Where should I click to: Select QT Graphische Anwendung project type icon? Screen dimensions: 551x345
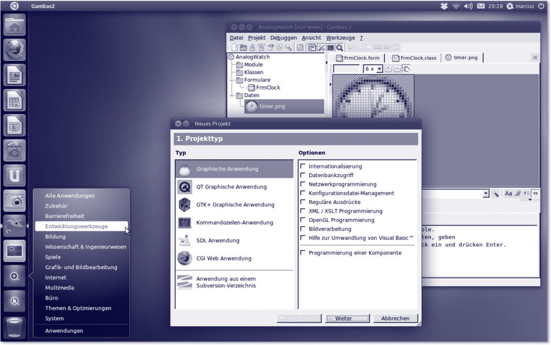pyautogui.click(x=184, y=187)
